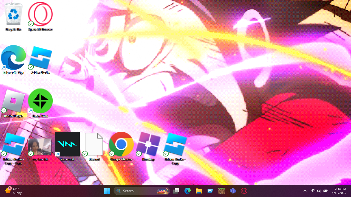Viewport: 351px width, 197px height.
Task: Select the single-copy 'Roblox Studio - Copy' desktop icon
Action: [175, 149]
